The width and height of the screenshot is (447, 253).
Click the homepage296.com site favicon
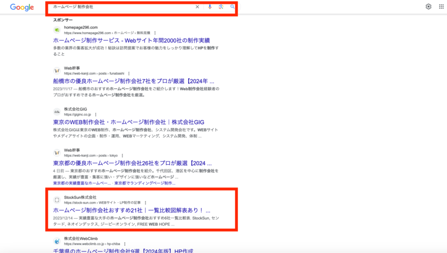click(57, 30)
